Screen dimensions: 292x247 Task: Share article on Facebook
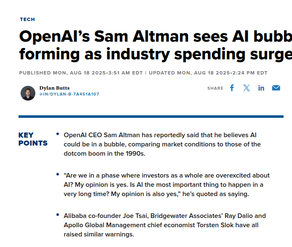pyautogui.click(x=232, y=88)
